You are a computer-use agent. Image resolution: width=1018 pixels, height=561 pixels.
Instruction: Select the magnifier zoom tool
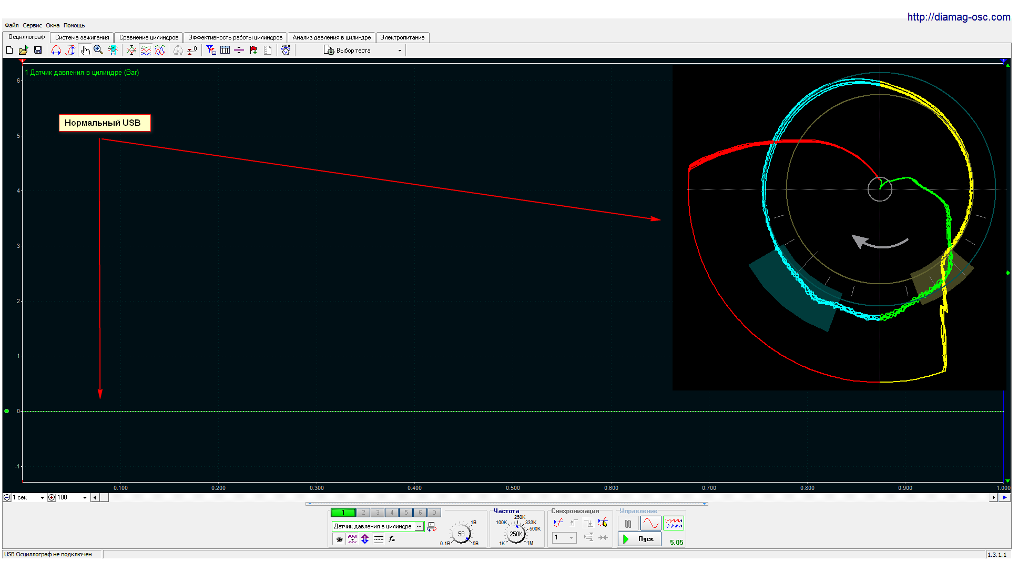(x=98, y=51)
